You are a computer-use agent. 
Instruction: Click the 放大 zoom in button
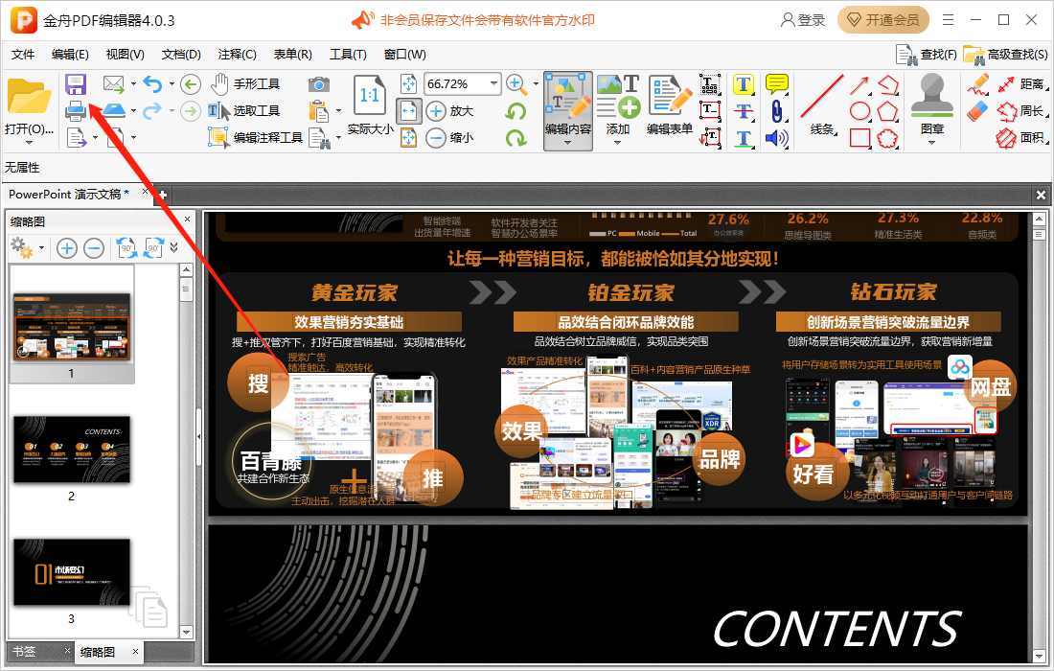(x=450, y=111)
